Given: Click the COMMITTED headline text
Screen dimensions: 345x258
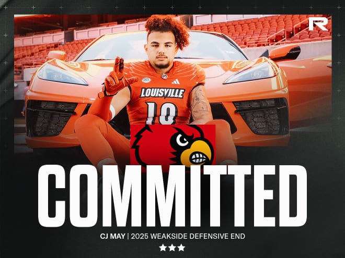Looking at the screenshot, I should (x=172, y=196).
